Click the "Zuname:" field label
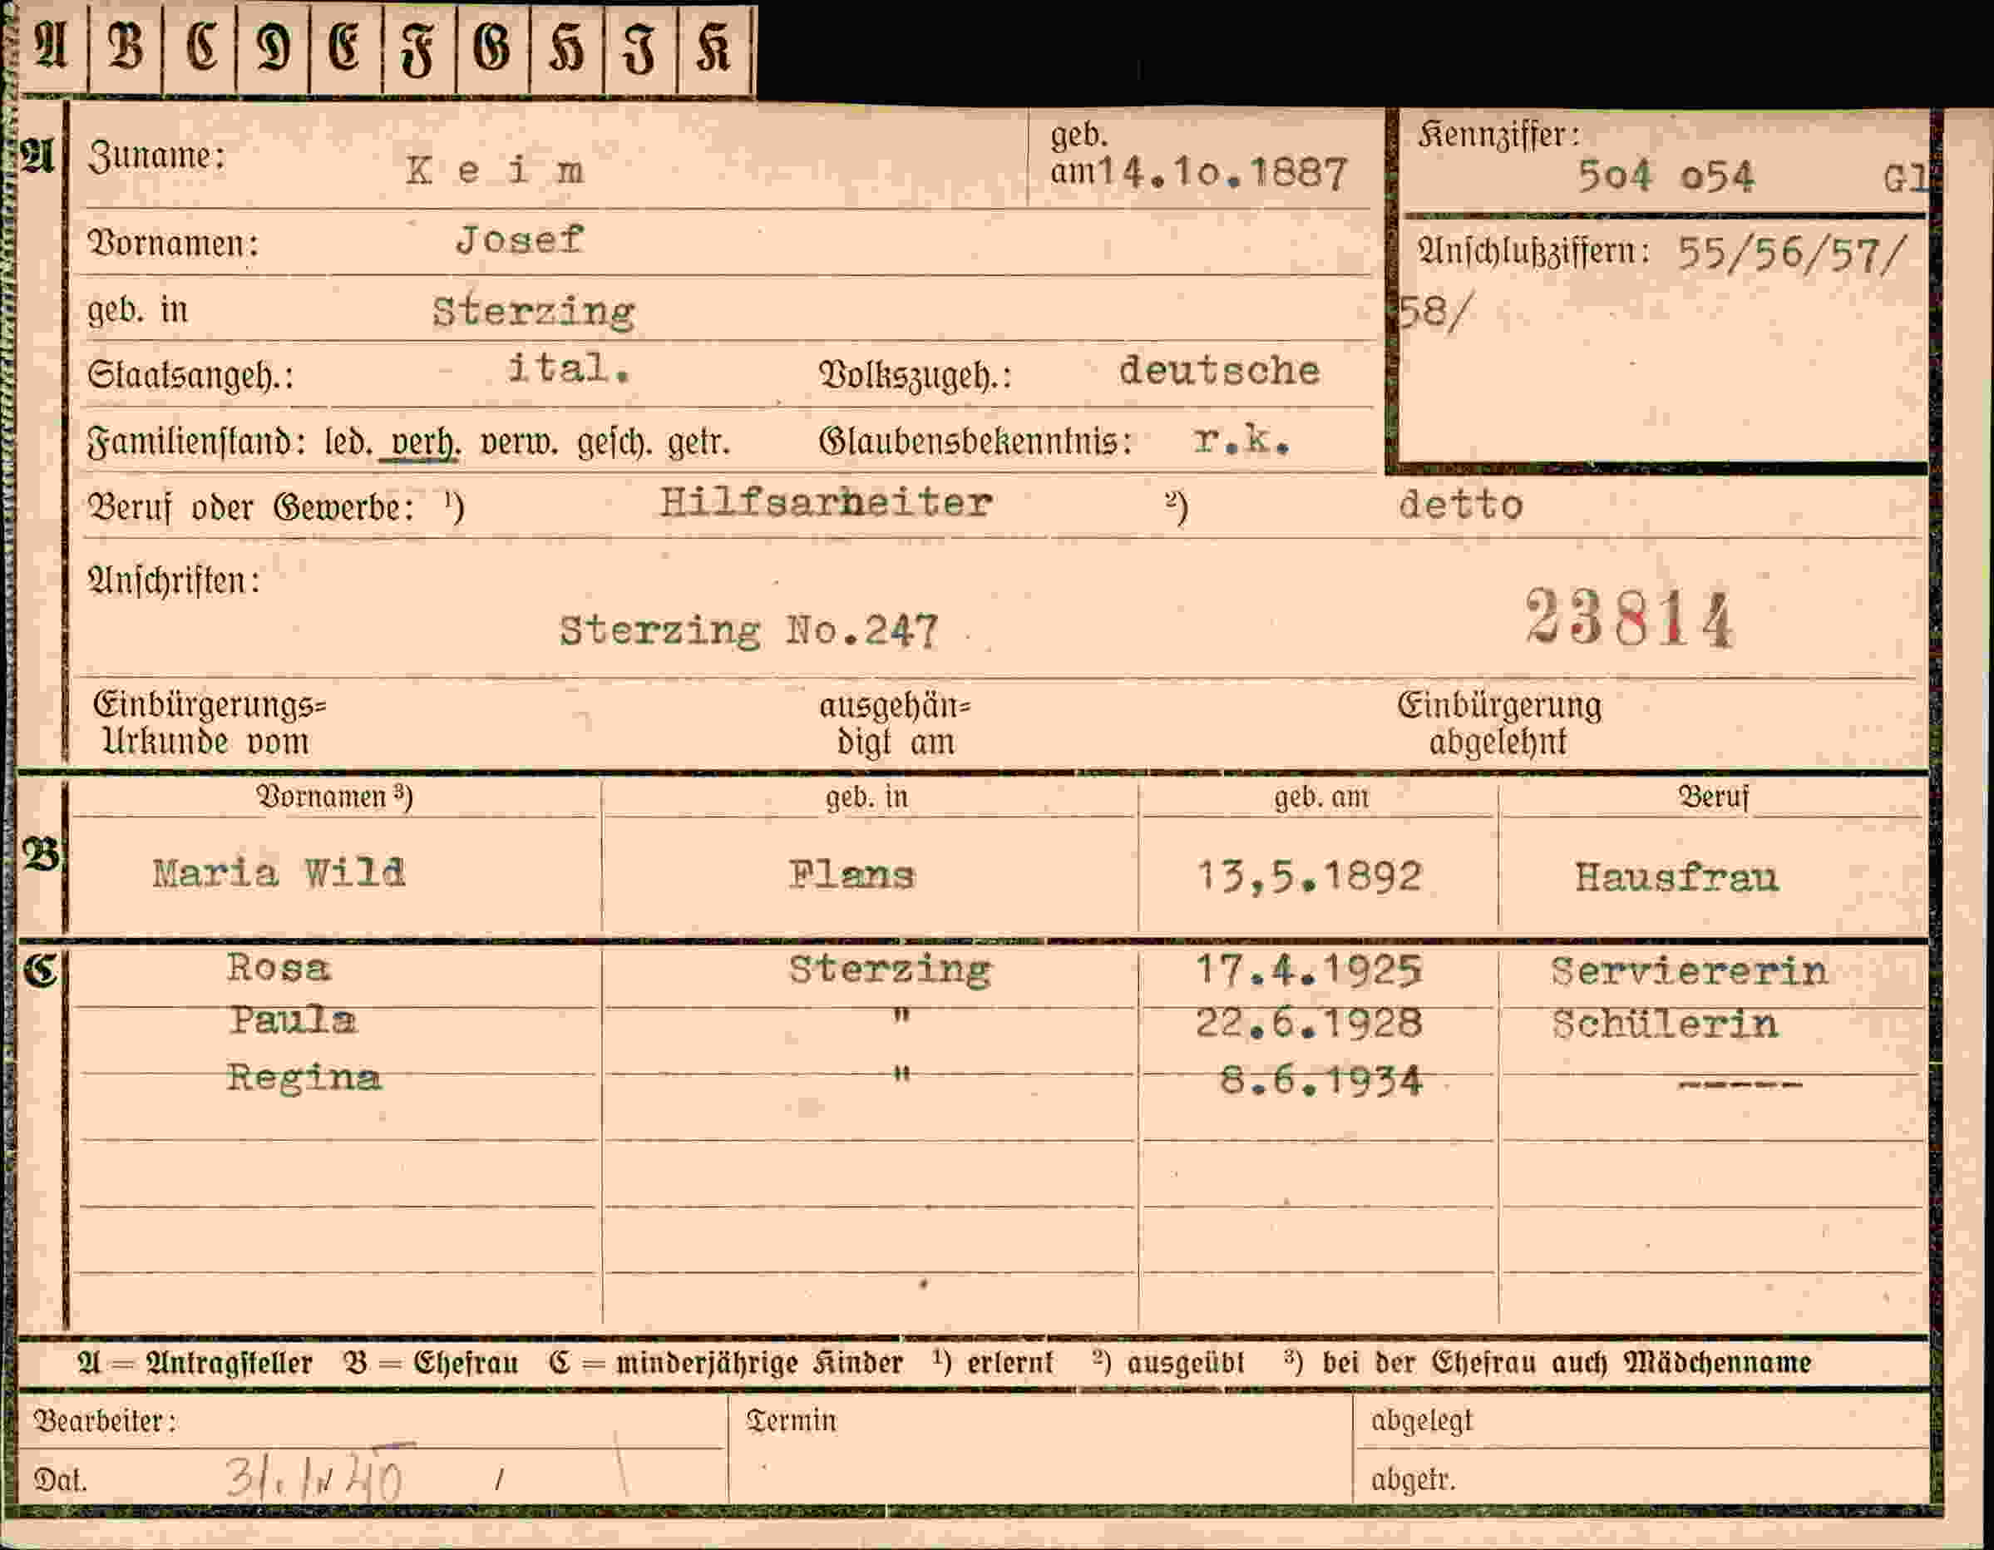Image resolution: width=1994 pixels, height=1550 pixels. [x=156, y=156]
